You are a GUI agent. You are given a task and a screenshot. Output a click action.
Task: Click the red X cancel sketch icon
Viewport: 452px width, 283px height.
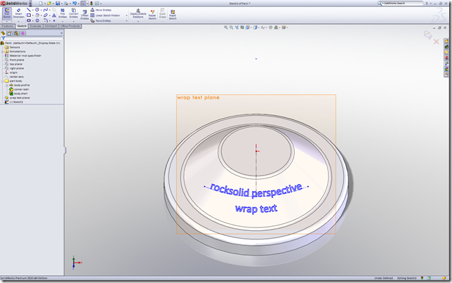click(x=436, y=42)
